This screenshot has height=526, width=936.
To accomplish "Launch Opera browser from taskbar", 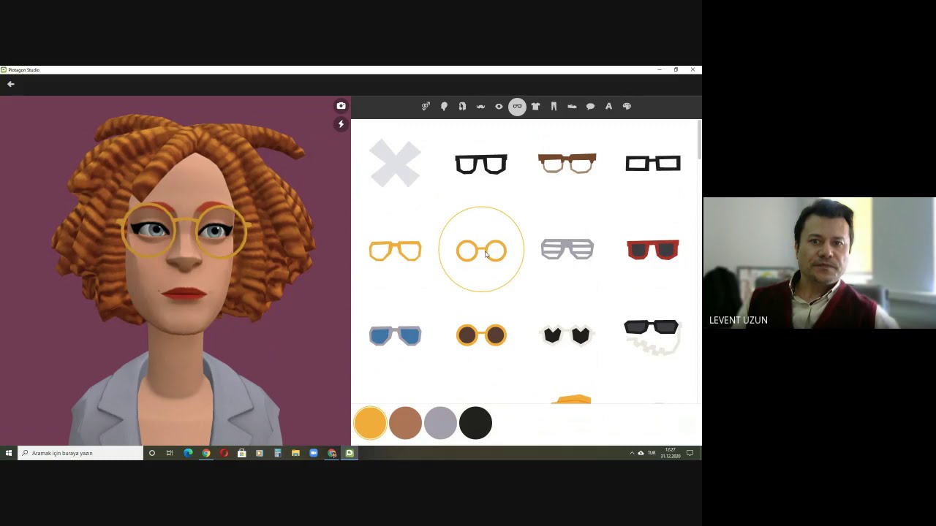I will tap(224, 453).
